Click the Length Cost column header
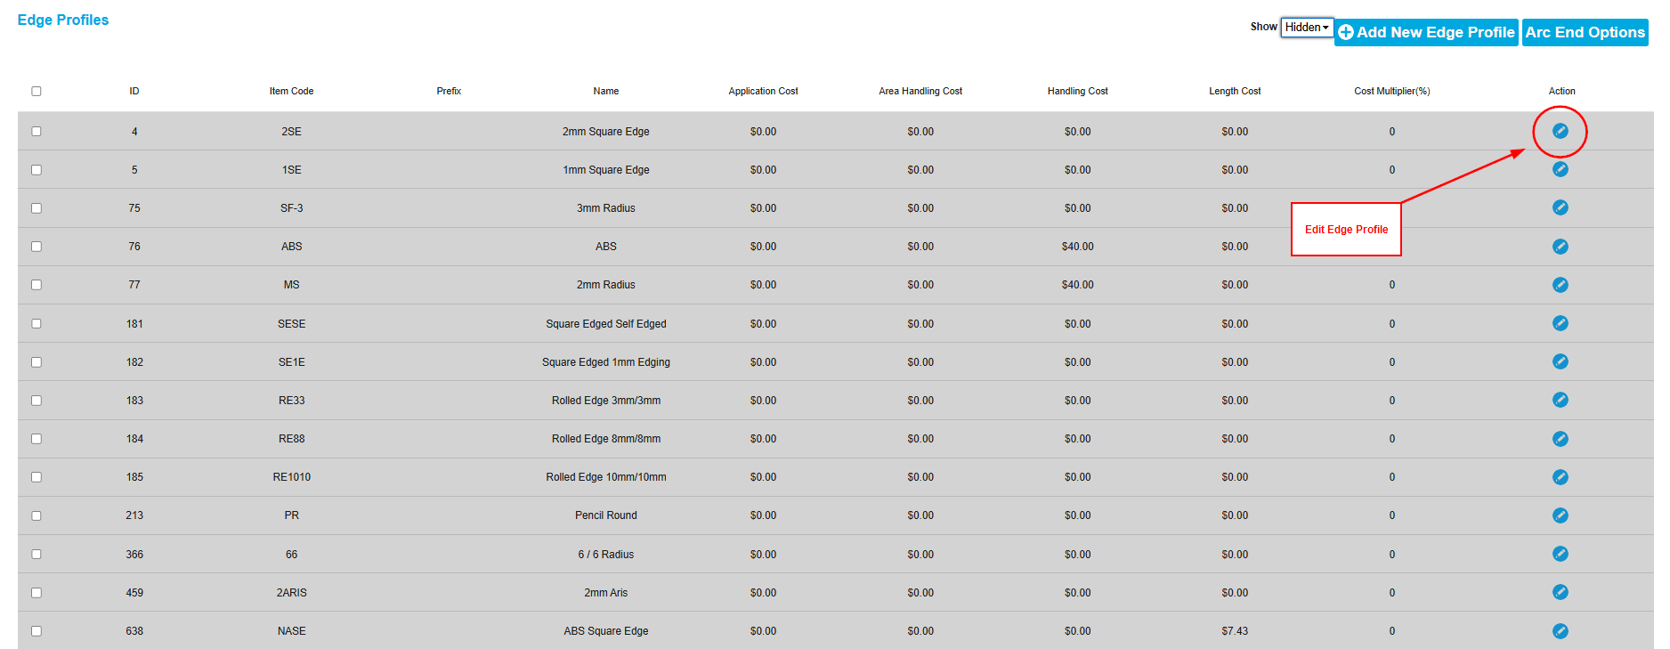The width and height of the screenshot is (1670, 649). pos(1235,91)
